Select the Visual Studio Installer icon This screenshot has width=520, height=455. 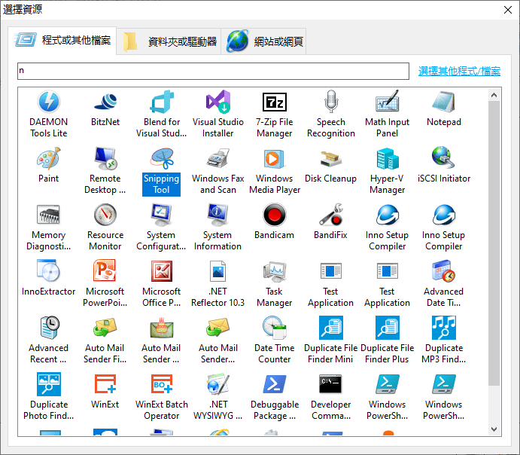pyautogui.click(x=218, y=102)
